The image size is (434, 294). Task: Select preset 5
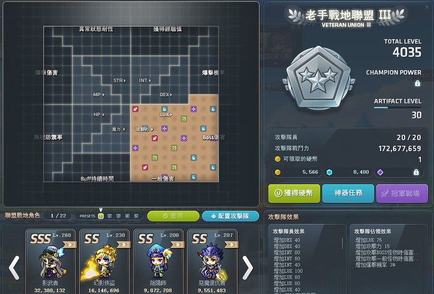pyautogui.click(x=136, y=216)
